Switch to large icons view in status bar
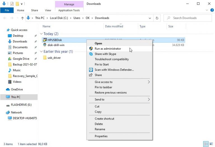The image size is (215, 147). point(212,144)
